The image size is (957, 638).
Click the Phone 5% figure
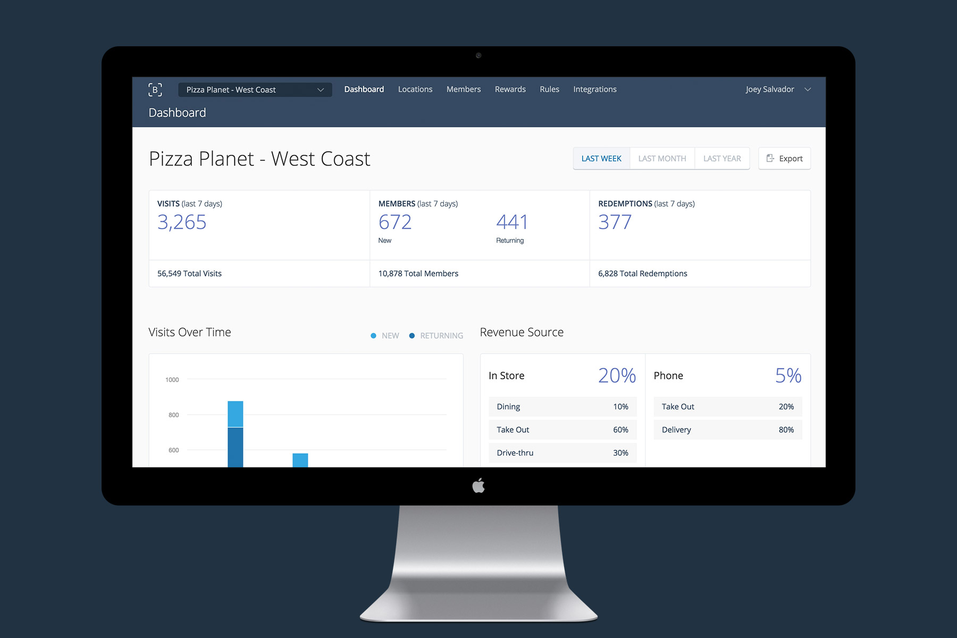[788, 376]
